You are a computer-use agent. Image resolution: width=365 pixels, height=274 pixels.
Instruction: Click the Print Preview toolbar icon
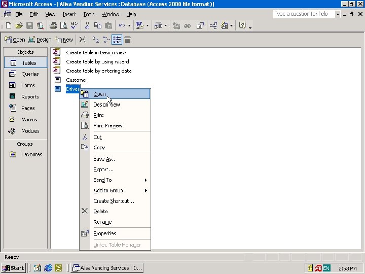tap(63, 25)
